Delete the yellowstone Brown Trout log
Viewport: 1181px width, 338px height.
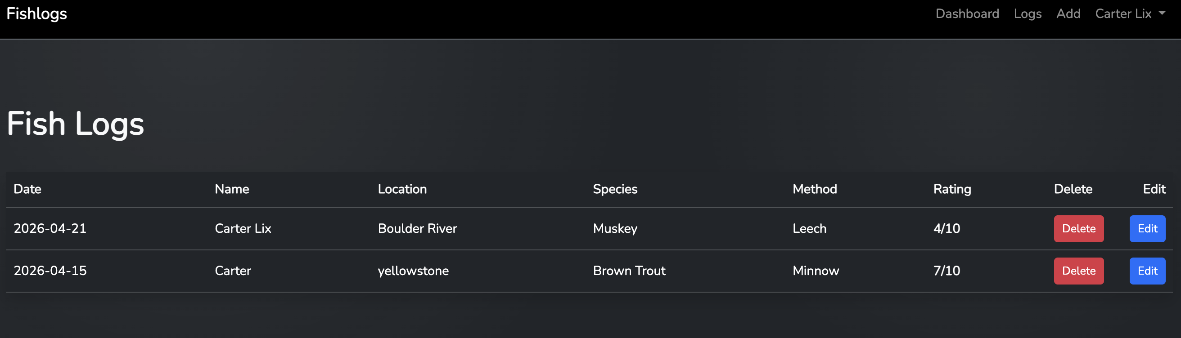1078,271
